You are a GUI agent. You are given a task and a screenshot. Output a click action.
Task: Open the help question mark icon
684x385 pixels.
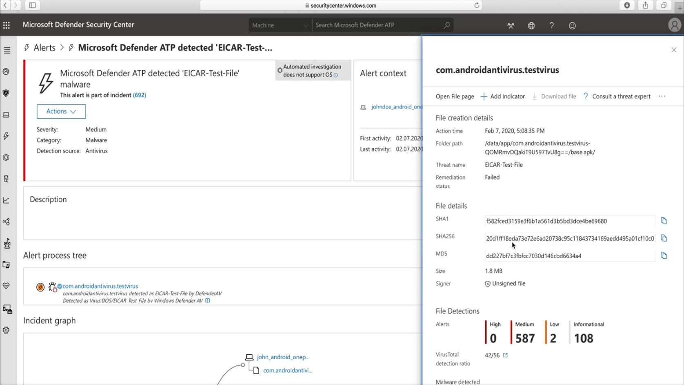(x=551, y=25)
